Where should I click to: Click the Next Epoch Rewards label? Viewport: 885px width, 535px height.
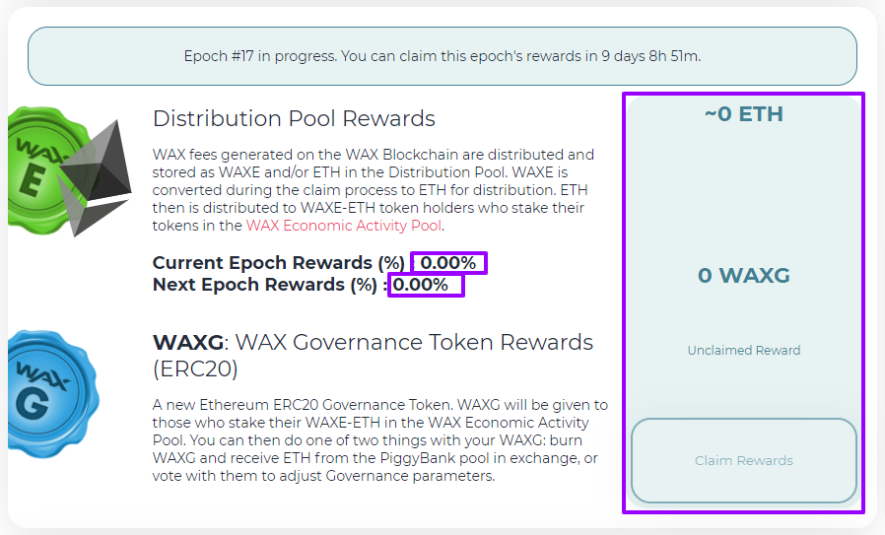pyautogui.click(x=266, y=285)
